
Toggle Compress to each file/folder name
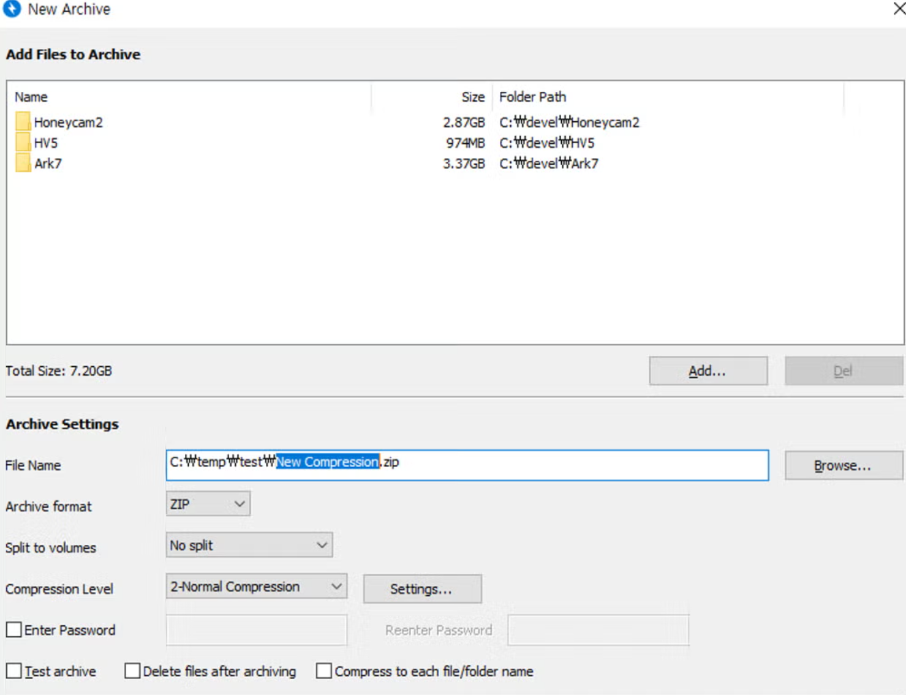[x=324, y=671]
